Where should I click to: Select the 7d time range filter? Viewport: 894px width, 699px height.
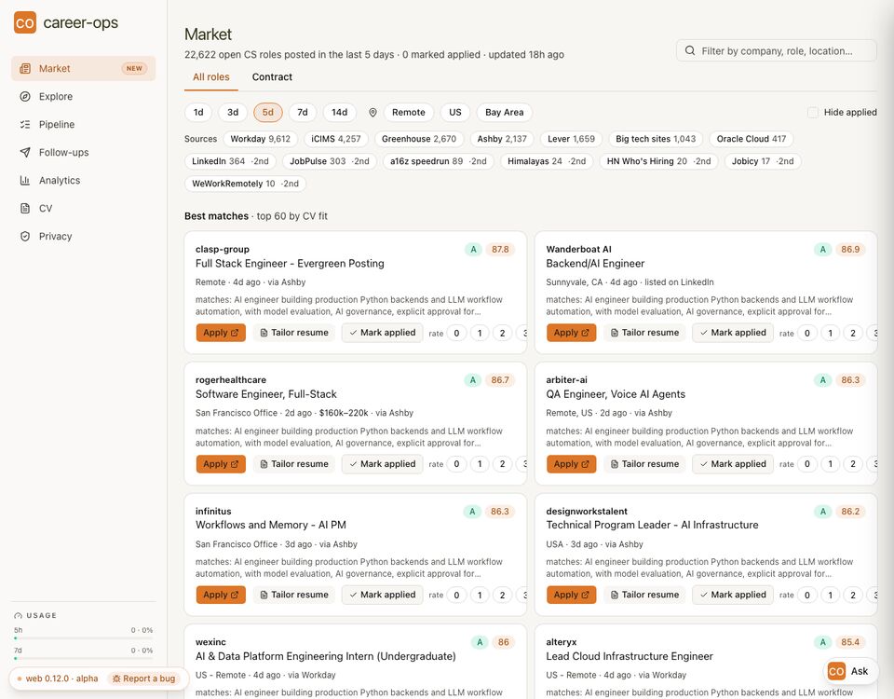[303, 113]
